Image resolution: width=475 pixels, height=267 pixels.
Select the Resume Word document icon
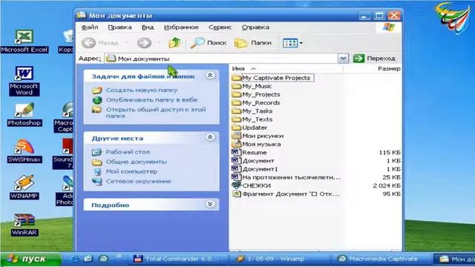pyautogui.click(x=236, y=152)
